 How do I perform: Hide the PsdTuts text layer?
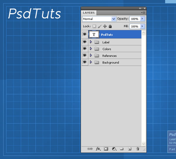[x=85, y=34]
